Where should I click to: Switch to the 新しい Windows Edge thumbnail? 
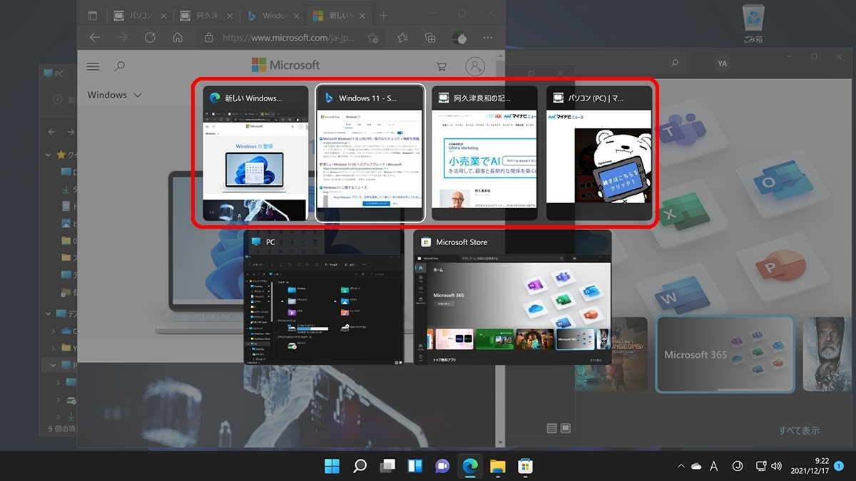(x=255, y=153)
